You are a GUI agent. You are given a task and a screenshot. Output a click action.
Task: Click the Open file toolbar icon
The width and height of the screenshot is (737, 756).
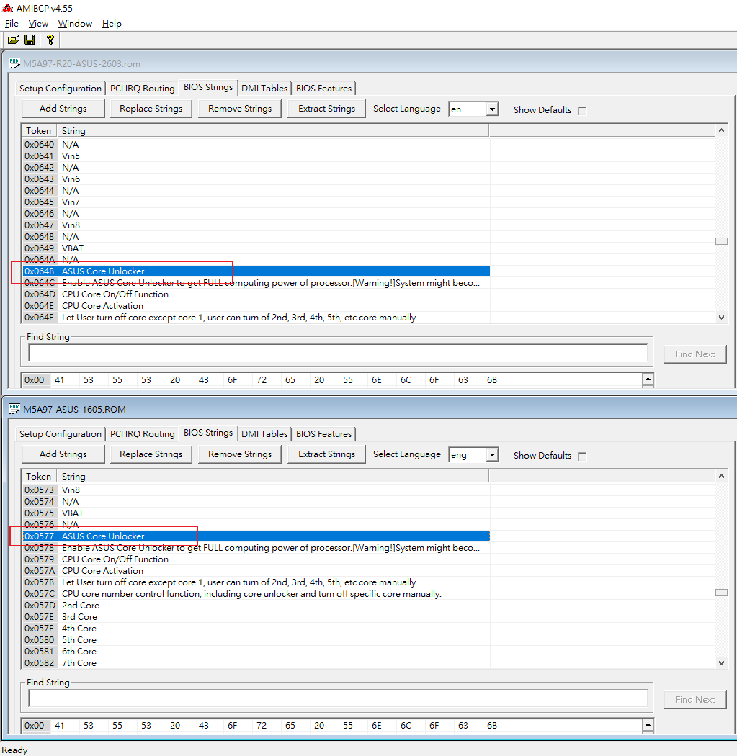(x=13, y=40)
